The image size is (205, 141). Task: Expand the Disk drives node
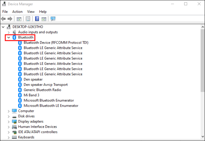click(9, 116)
